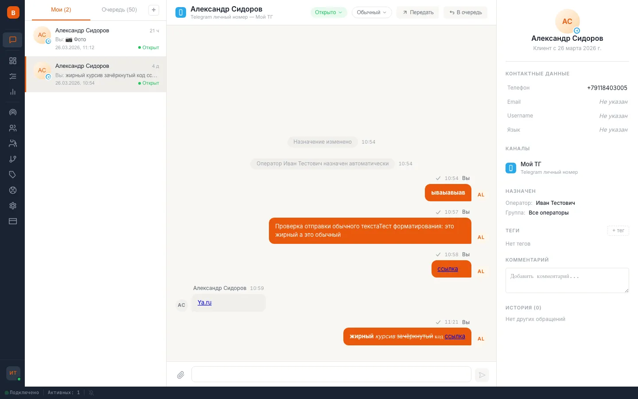This screenshot has width=638, height=399.
Task: Open the contacts people icon in sidebar
Action: [13, 128]
